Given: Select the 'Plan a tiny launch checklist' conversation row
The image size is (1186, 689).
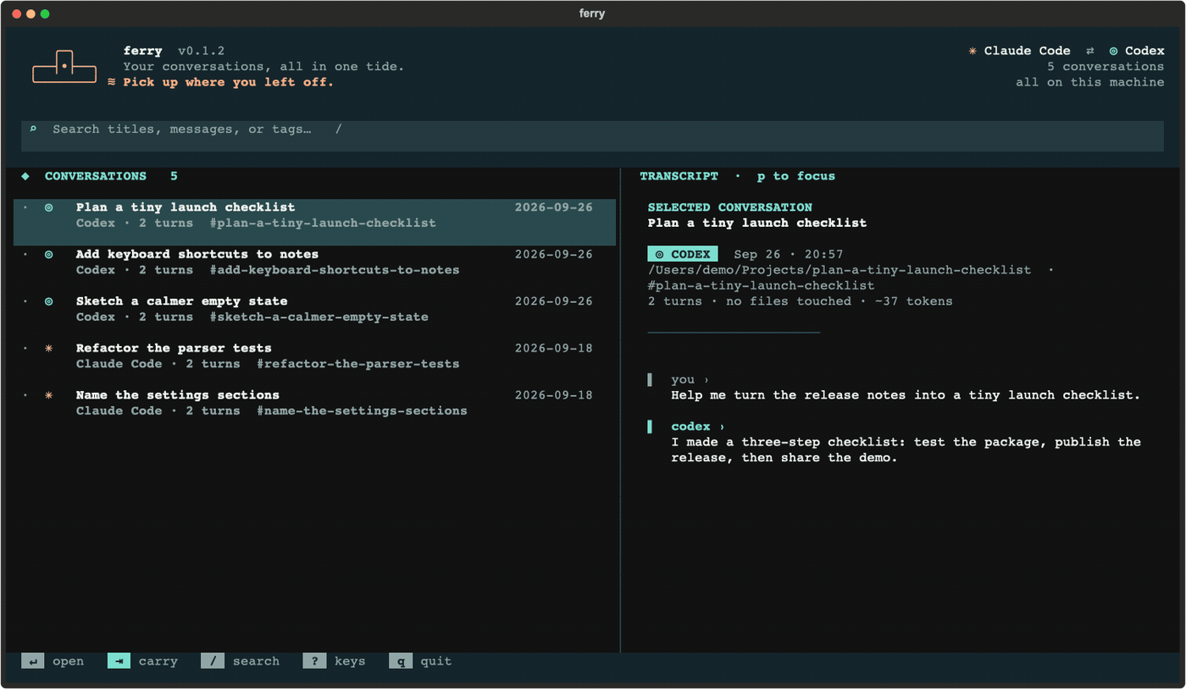Looking at the screenshot, I should click(x=314, y=223).
